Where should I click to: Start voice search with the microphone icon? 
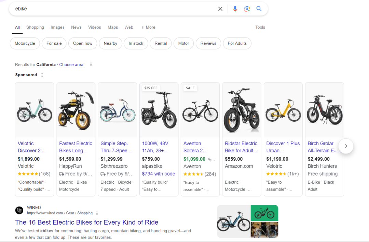point(235,9)
